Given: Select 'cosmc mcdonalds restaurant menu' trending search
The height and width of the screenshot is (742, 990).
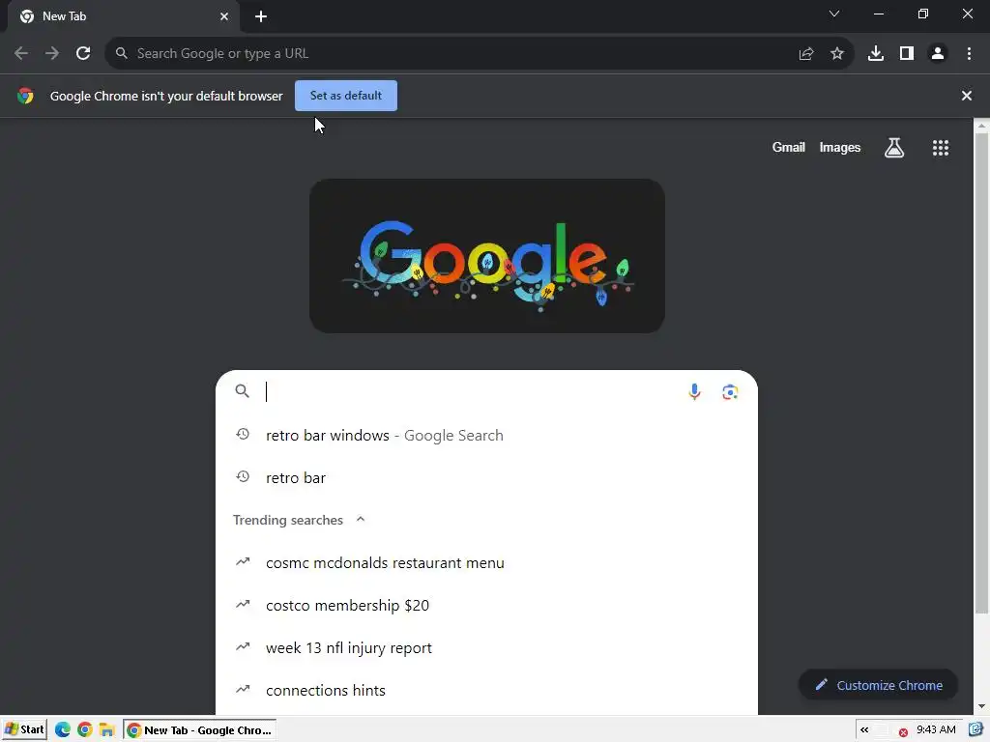Looking at the screenshot, I should click(x=486, y=563).
